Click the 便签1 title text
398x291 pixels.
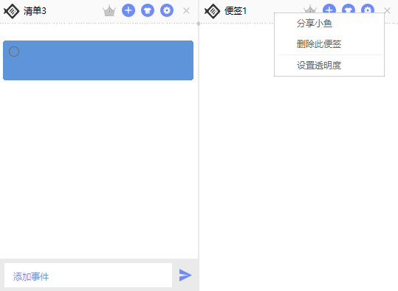236,11
